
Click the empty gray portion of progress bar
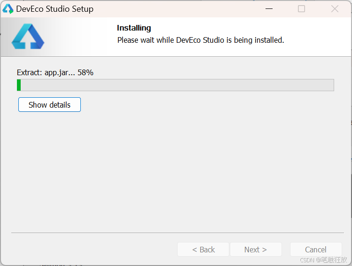(177, 85)
